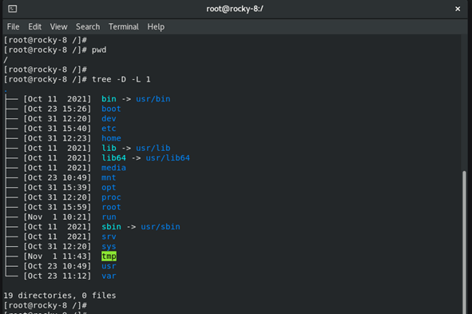Click the terminal icon in the title bar

tap(12, 9)
